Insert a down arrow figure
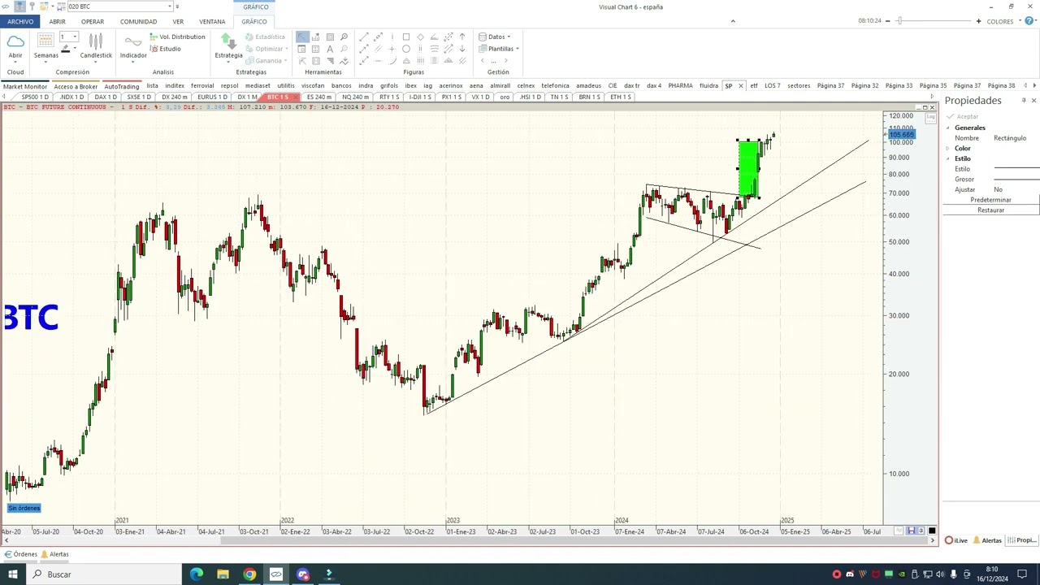1040x585 pixels. pos(462,49)
